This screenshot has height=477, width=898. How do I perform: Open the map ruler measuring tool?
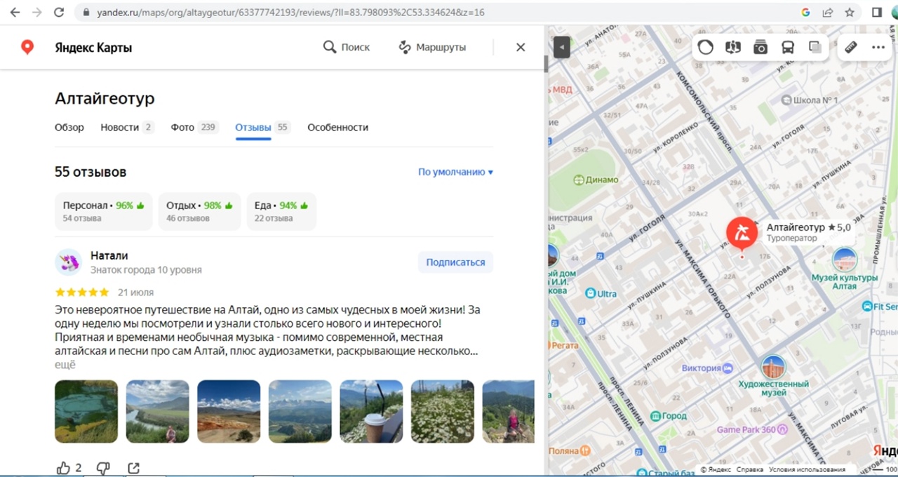850,48
